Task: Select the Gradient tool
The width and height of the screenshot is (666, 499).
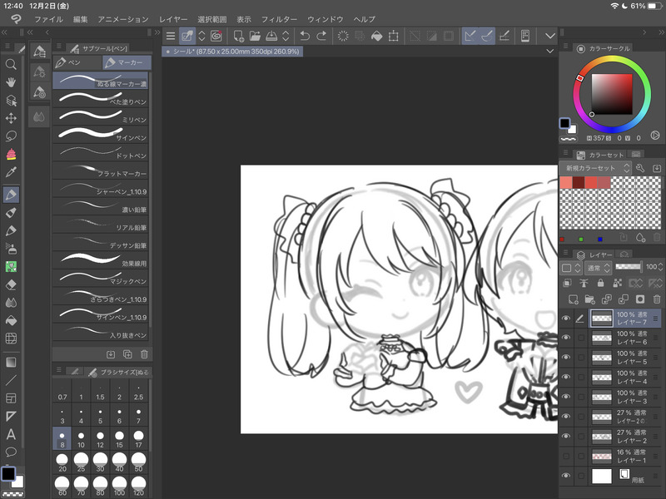Action: click(x=11, y=363)
